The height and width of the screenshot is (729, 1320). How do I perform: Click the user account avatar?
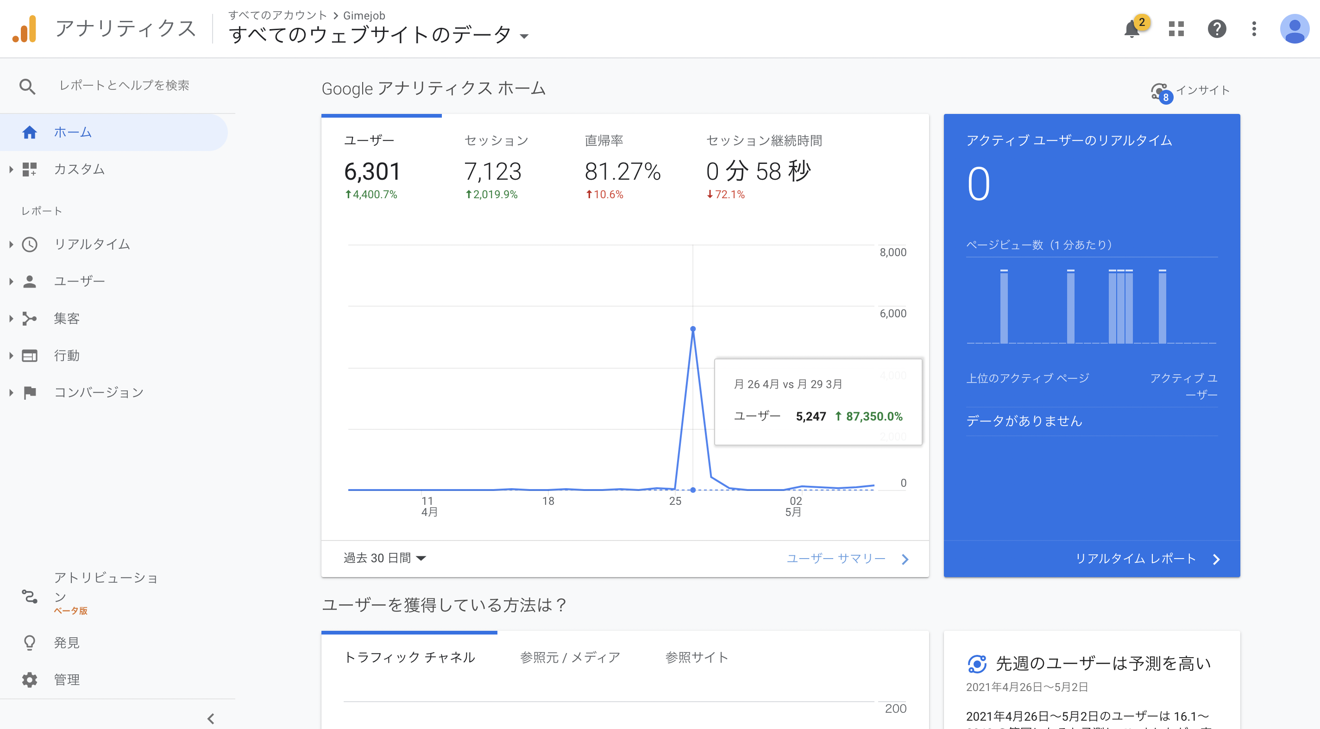point(1295,29)
